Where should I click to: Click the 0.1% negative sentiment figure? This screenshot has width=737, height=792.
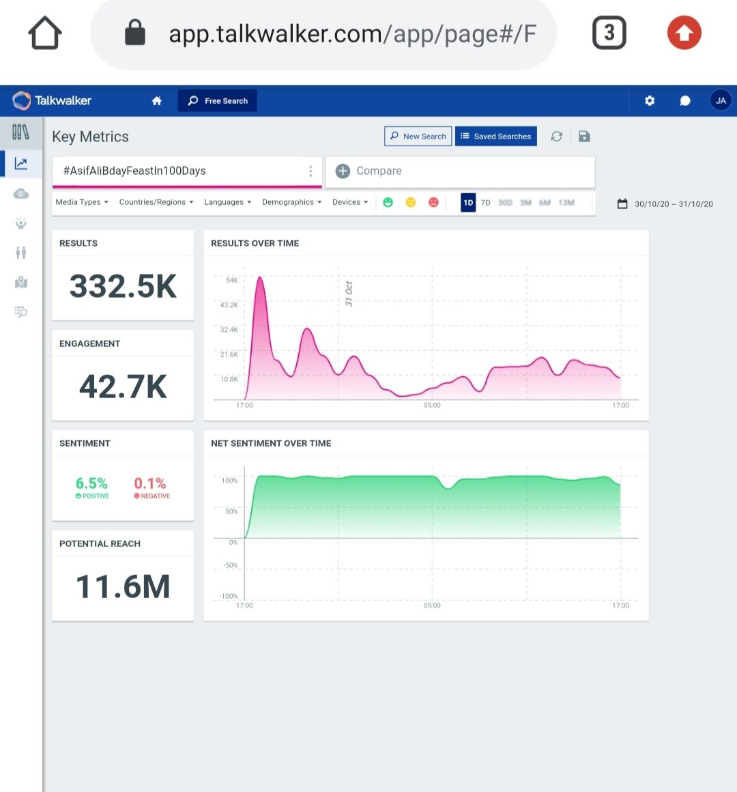[x=150, y=483]
